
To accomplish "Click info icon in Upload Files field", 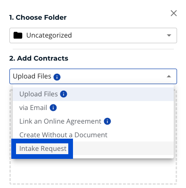I will (57, 77).
